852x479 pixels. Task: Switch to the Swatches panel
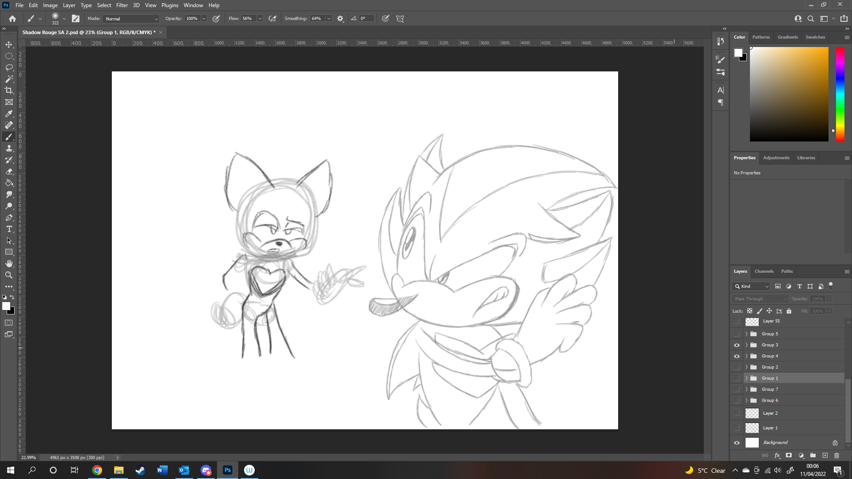[815, 37]
